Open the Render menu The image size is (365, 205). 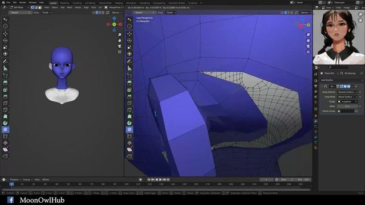click(x=23, y=2)
